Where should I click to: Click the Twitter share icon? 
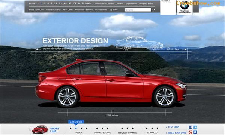pyautogui.click(x=195, y=127)
